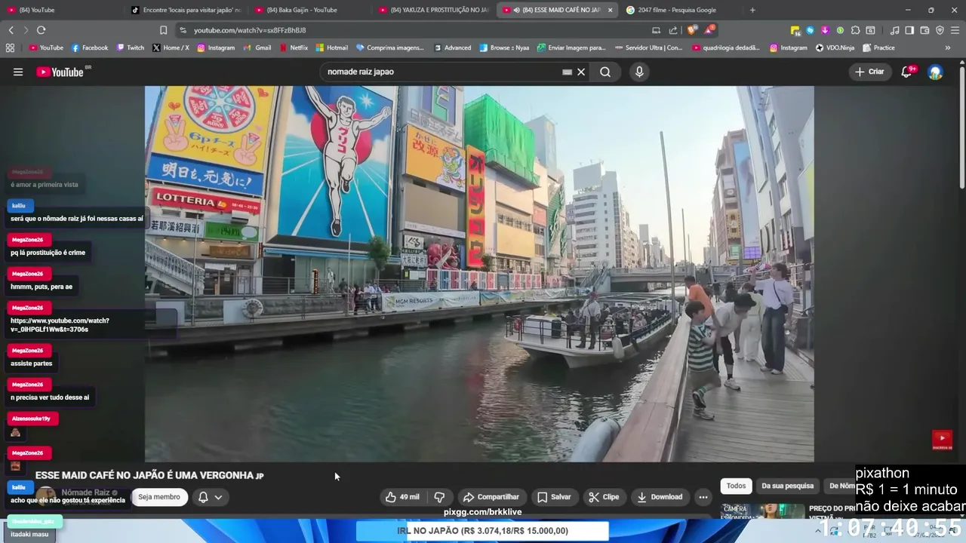Open the YouTube hamburger guide menu
This screenshot has height=543, width=966.
point(18,72)
